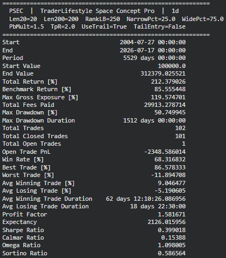The width and height of the screenshot is (226, 258).
Task: Click the Total Fees Paid value
Action: 165,105
